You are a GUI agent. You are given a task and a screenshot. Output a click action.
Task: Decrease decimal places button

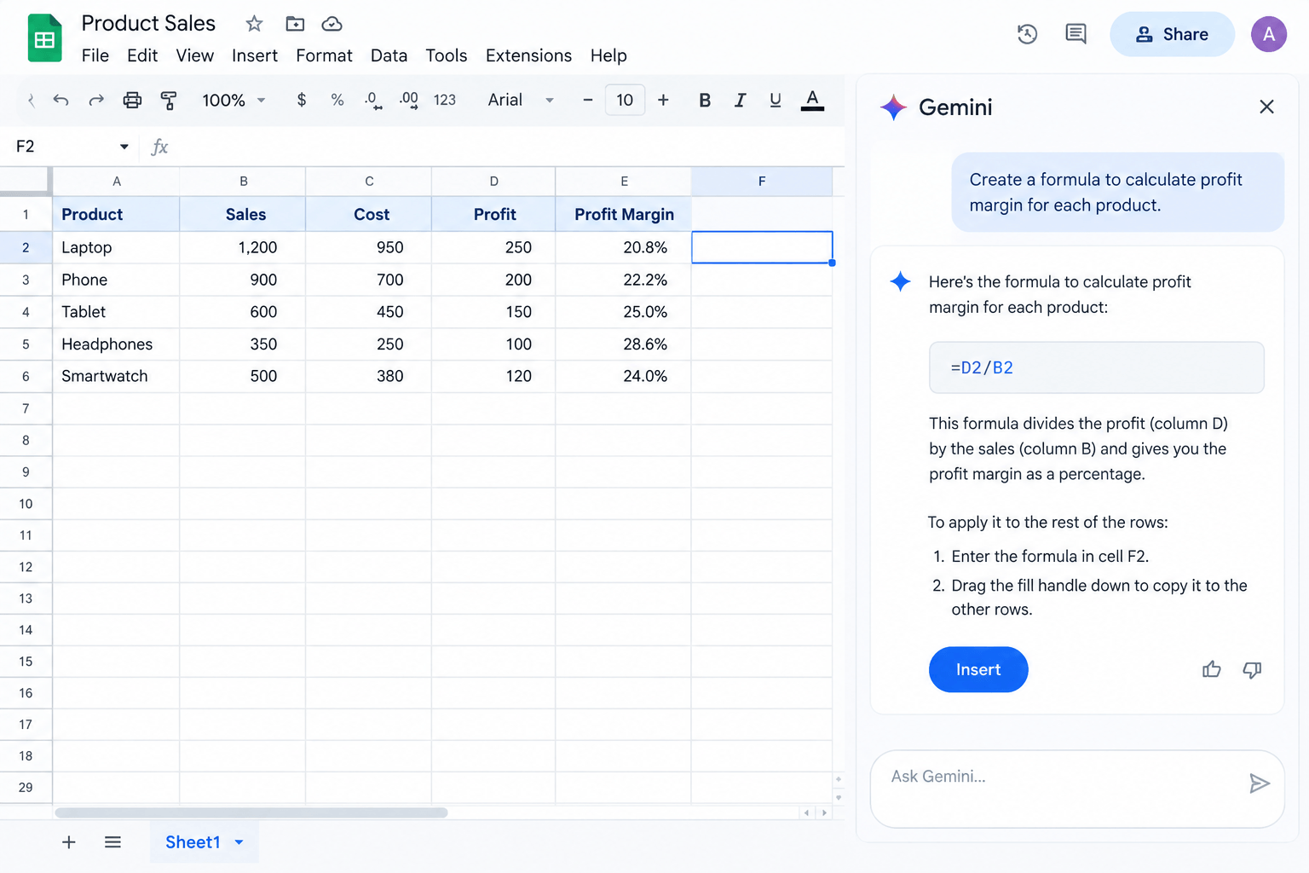(x=373, y=101)
